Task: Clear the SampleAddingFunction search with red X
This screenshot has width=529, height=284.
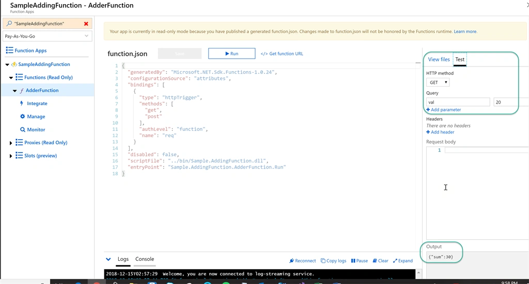Action: [86, 24]
